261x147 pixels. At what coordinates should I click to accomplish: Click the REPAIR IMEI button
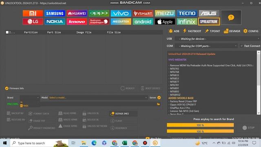pyautogui.click(x=124, y=114)
